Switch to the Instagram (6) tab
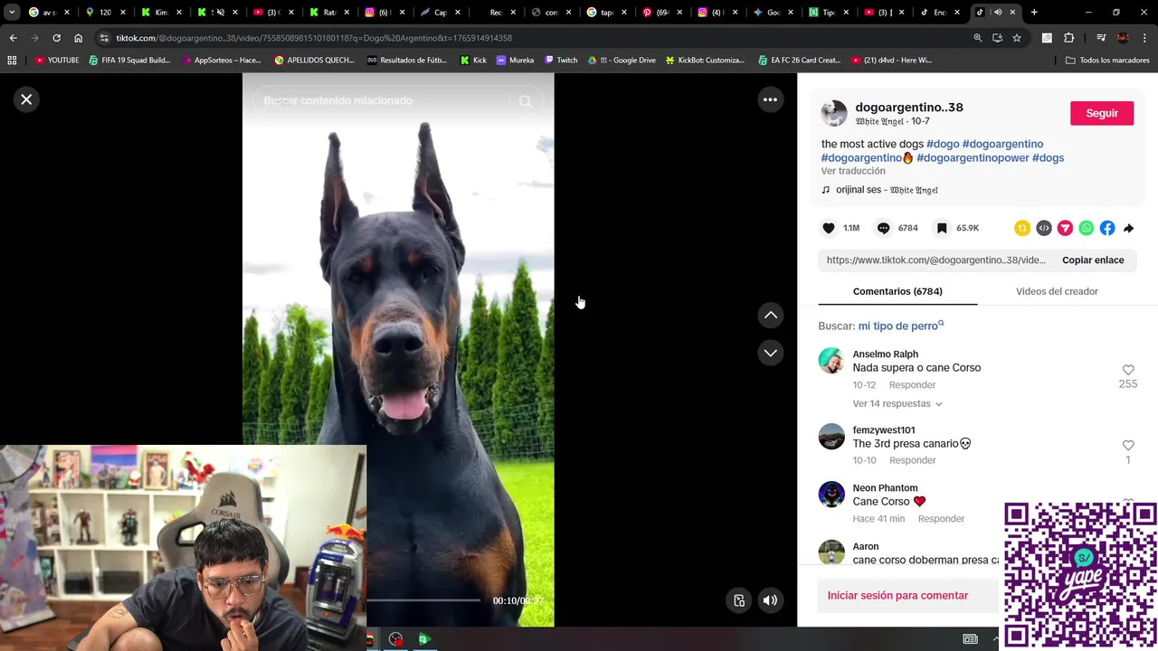Image resolution: width=1158 pixels, height=651 pixels. [x=382, y=13]
